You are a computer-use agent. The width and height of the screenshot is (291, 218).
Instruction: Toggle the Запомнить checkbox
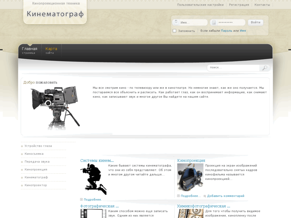tap(175, 31)
